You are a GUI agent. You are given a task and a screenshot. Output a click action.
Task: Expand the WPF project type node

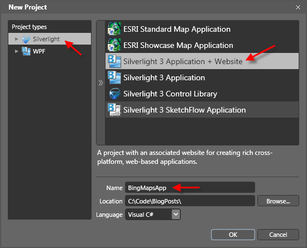pos(17,51)
